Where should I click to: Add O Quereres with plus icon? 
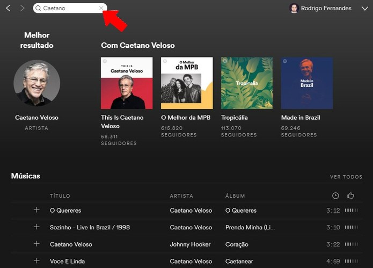click(x=36, y=210)
